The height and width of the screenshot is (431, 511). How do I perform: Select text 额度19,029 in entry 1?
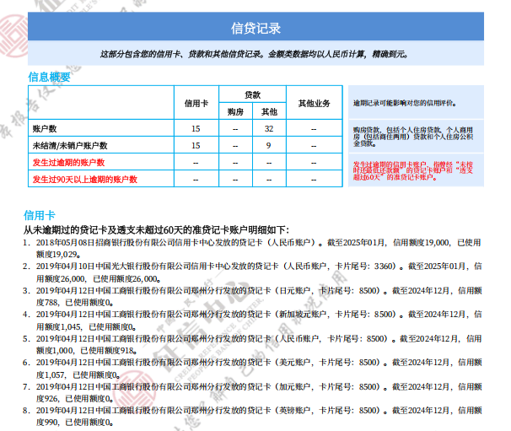[x=56, y=254]
